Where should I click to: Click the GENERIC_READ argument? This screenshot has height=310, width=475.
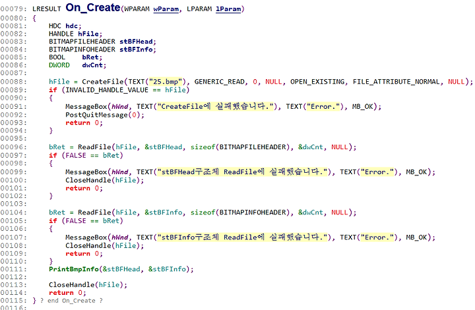[219, 82]
